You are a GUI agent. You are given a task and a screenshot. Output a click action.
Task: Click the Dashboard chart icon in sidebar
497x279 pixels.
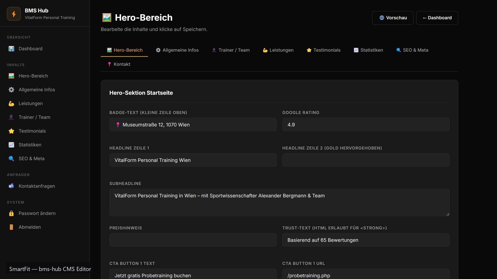click(x=11, y=49)
